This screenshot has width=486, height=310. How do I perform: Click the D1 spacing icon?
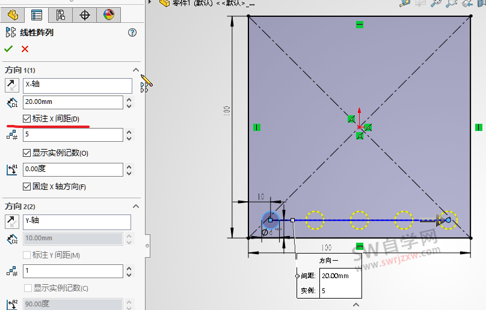pyautogui.click(x=12, y=103)
